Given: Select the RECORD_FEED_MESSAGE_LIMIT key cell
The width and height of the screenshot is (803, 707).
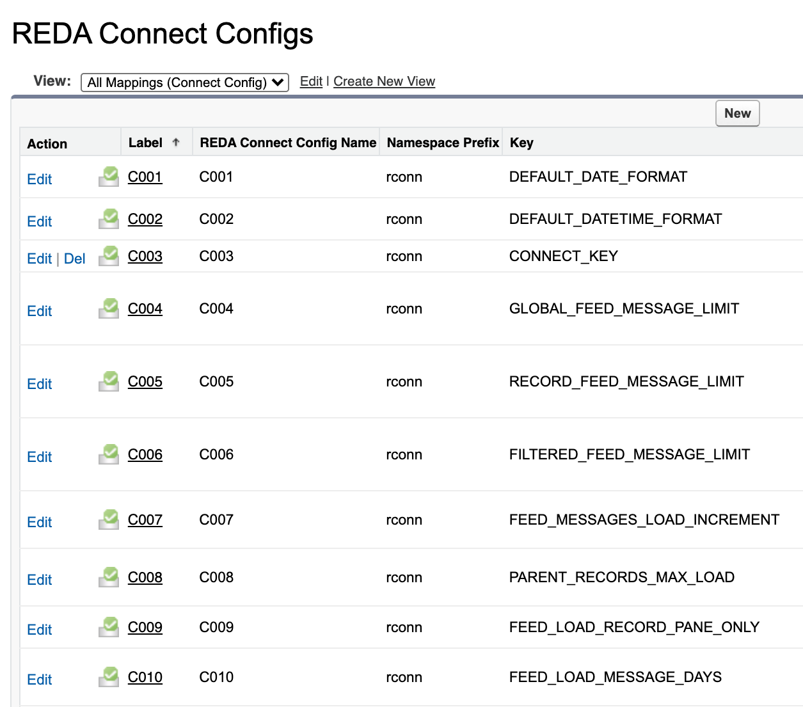Looking at the screenshot, I should [626, 381].
